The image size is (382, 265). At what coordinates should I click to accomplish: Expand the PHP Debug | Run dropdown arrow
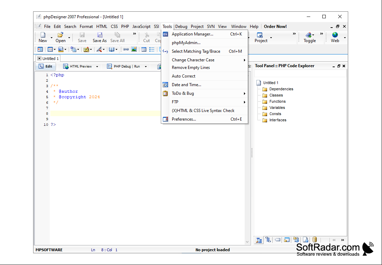pyautogui.click(x=146, y=67)
